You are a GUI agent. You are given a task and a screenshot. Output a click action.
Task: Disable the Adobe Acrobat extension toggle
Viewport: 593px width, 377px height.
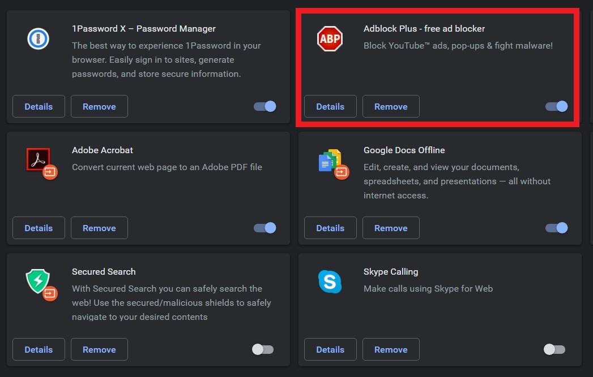264,228
